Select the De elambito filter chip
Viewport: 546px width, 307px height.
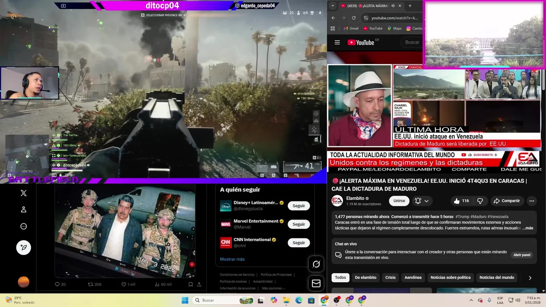coord(366,278)
